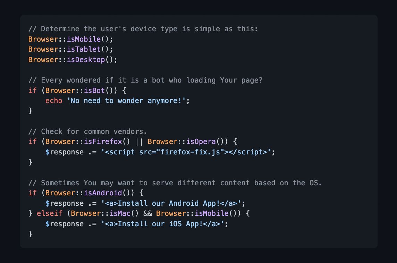Click the Browser class name before isDesktop

tap(43, 60)
